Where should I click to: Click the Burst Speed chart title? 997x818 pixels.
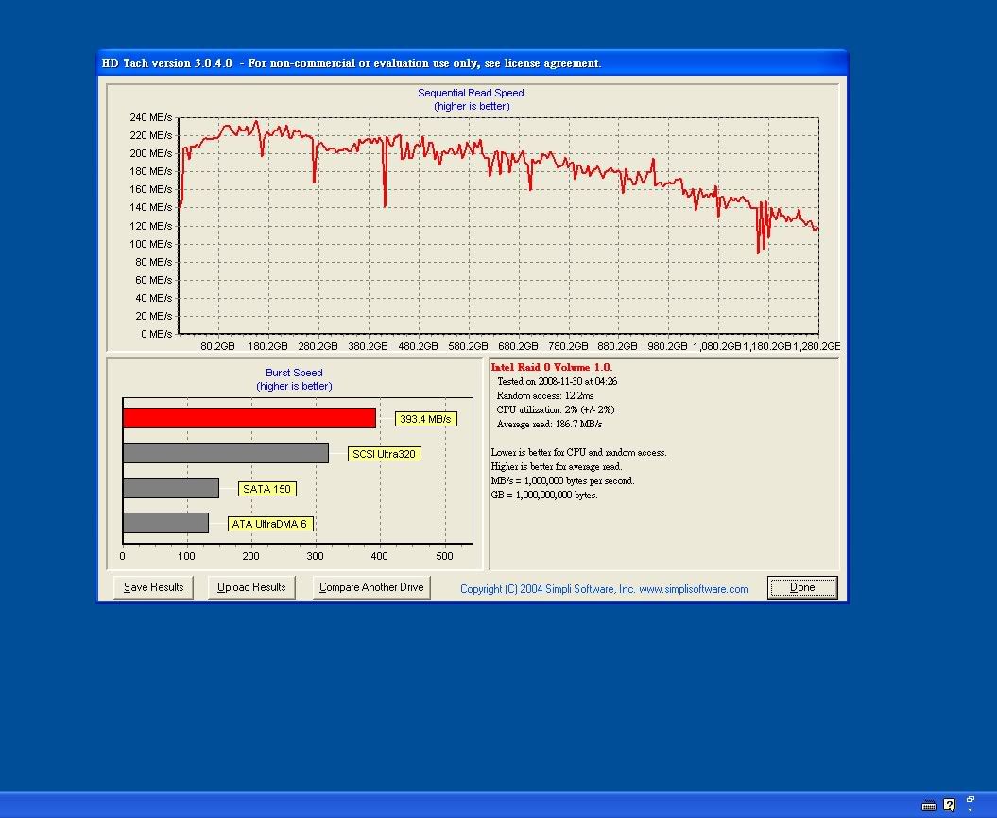coord(294,373)
